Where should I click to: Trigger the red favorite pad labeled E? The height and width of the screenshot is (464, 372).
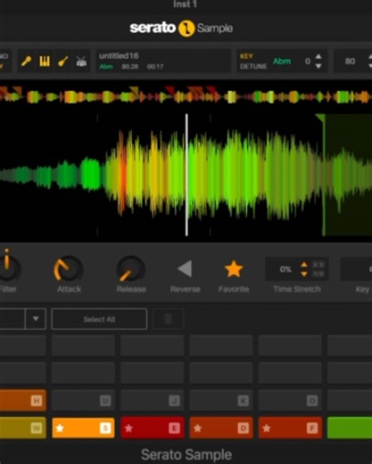tap(152, 427)
